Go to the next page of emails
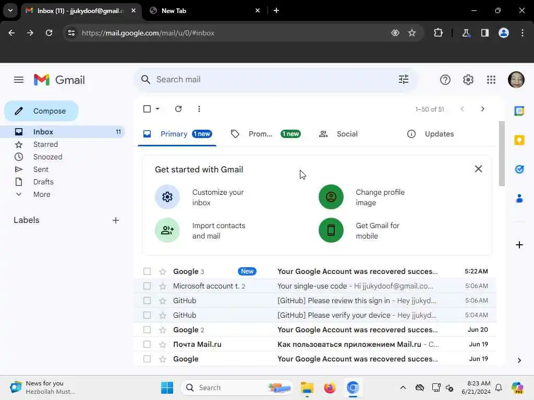Image resolution: width=534 pixels, height=400 pixels. click(482, 109)
